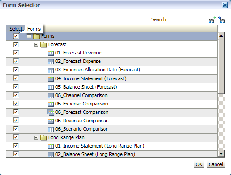
Task: Select 01_Income Statement (Long Range Plan) text
Action: coord(100,146)
